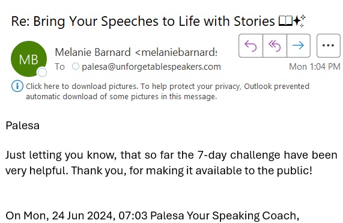Click the Reply All double-arrow icon
This screenshot has width=343, height=223.
click(275, 46)
